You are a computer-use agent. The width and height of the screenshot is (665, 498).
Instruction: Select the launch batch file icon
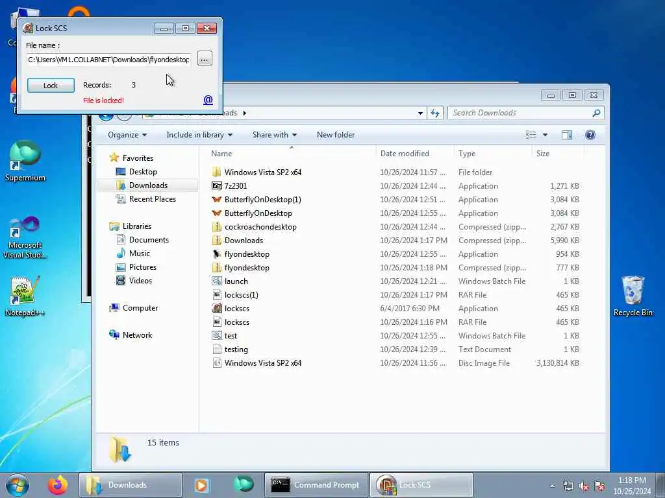(x=216, y=281)
